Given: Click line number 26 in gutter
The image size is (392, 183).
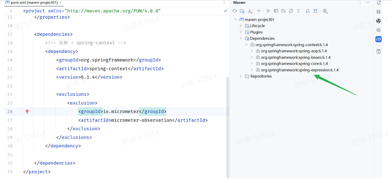Looking at the screenshot, I should pyautogui.click(x=10, y=112).
